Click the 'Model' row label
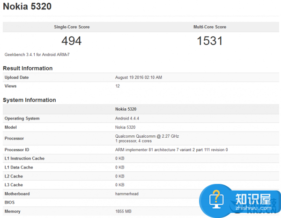The image size is (281, 218). coord(11,127)
